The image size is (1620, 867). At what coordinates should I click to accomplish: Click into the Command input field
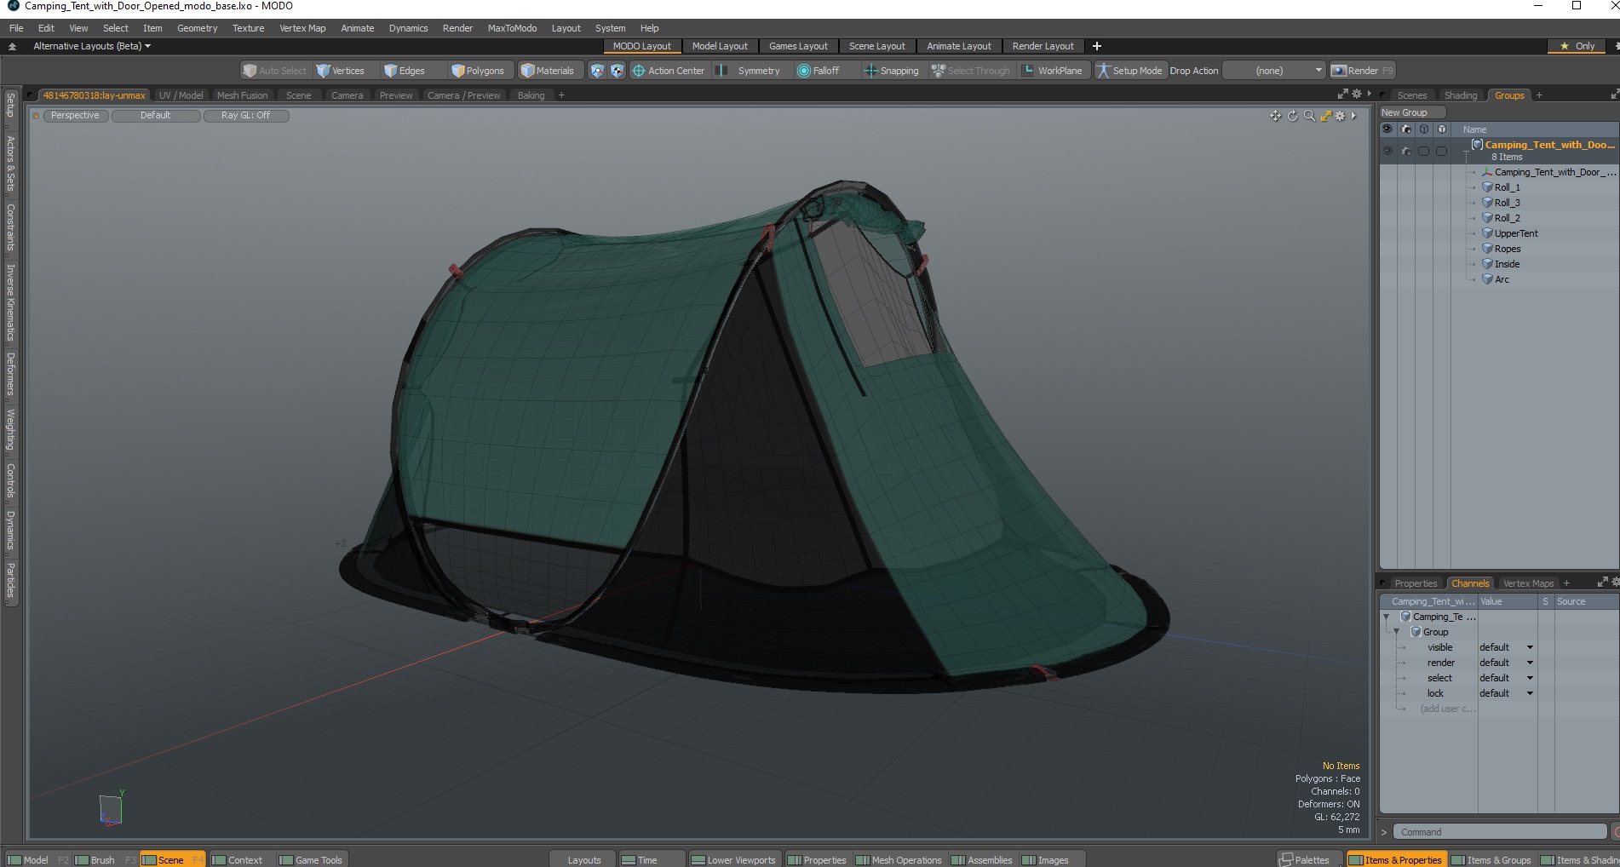coord(1501,832)
